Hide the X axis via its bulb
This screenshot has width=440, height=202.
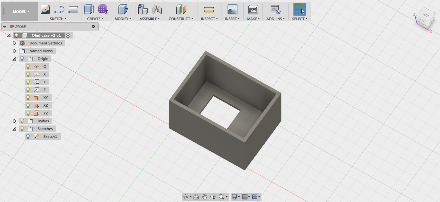(x=28, y=74)
